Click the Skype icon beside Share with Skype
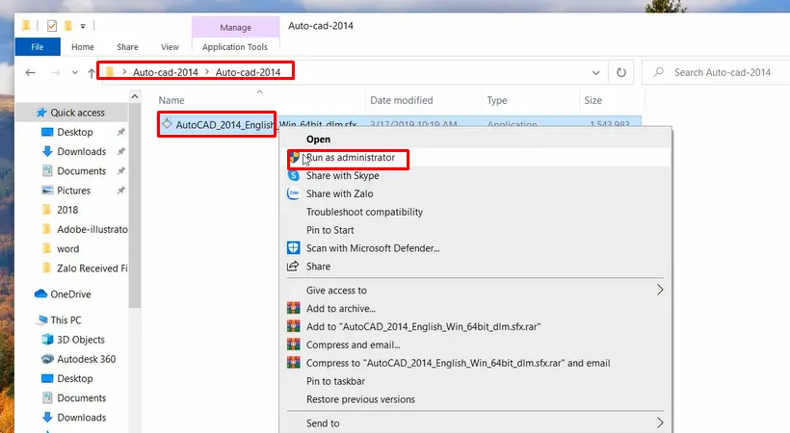790x433 pixels. click(294, 176)
